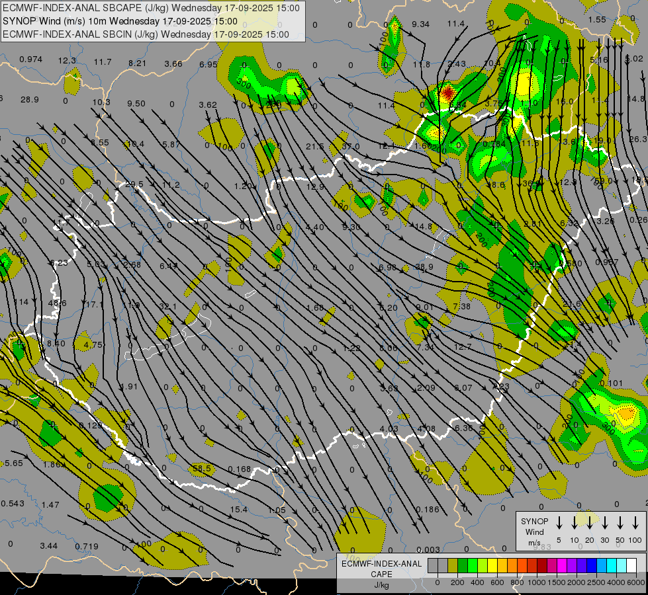Select the 50 m/s wind arrow icon
Viewport: 648px width, 595px height.
pos(620,522)
